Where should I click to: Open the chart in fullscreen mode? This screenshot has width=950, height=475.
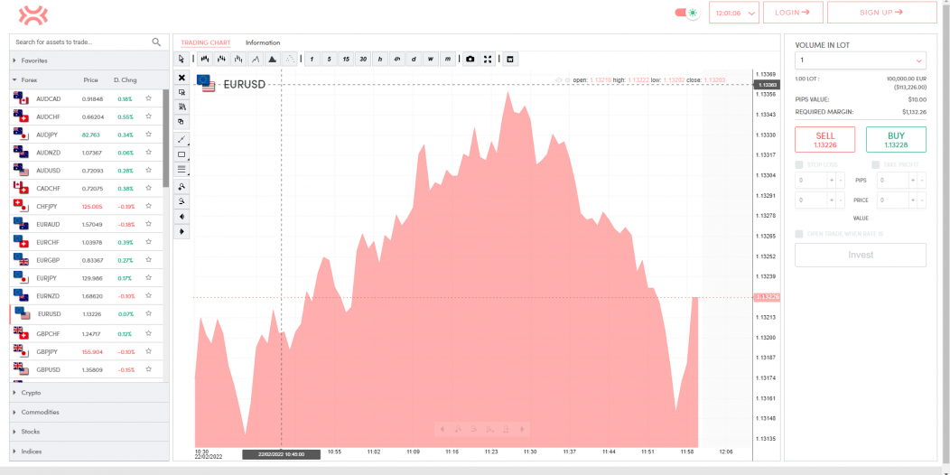point(488,60)
